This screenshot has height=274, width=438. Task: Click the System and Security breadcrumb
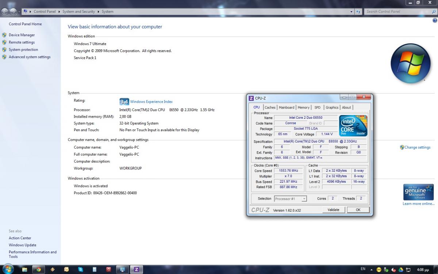click(x=78, y=12)
